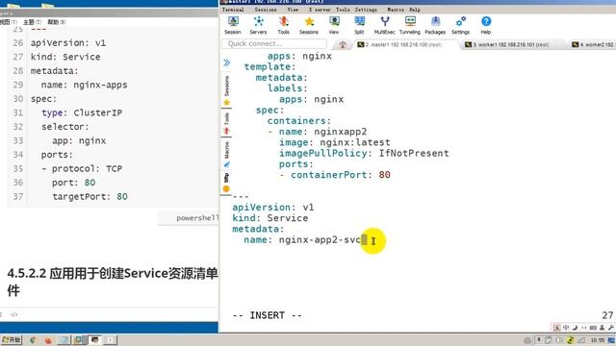Click the Quick connect input field
Screen dimensions: 616x346
(274, 43)
